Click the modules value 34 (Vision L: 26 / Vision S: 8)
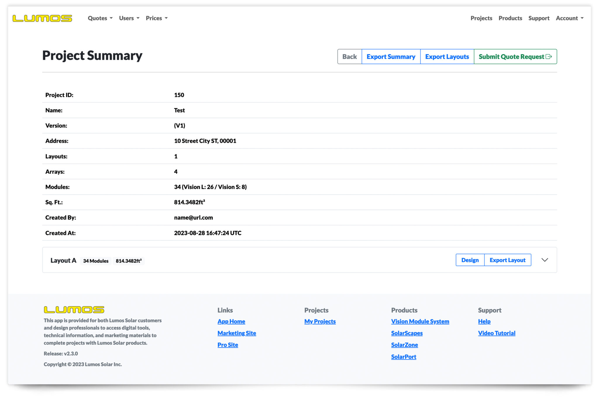Image resolution: width=599 pixels, height=402 pixels. (x=210, y=187)
